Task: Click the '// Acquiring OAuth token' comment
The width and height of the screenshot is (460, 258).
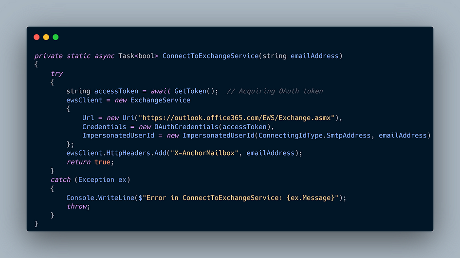Action: click(275, 91)
